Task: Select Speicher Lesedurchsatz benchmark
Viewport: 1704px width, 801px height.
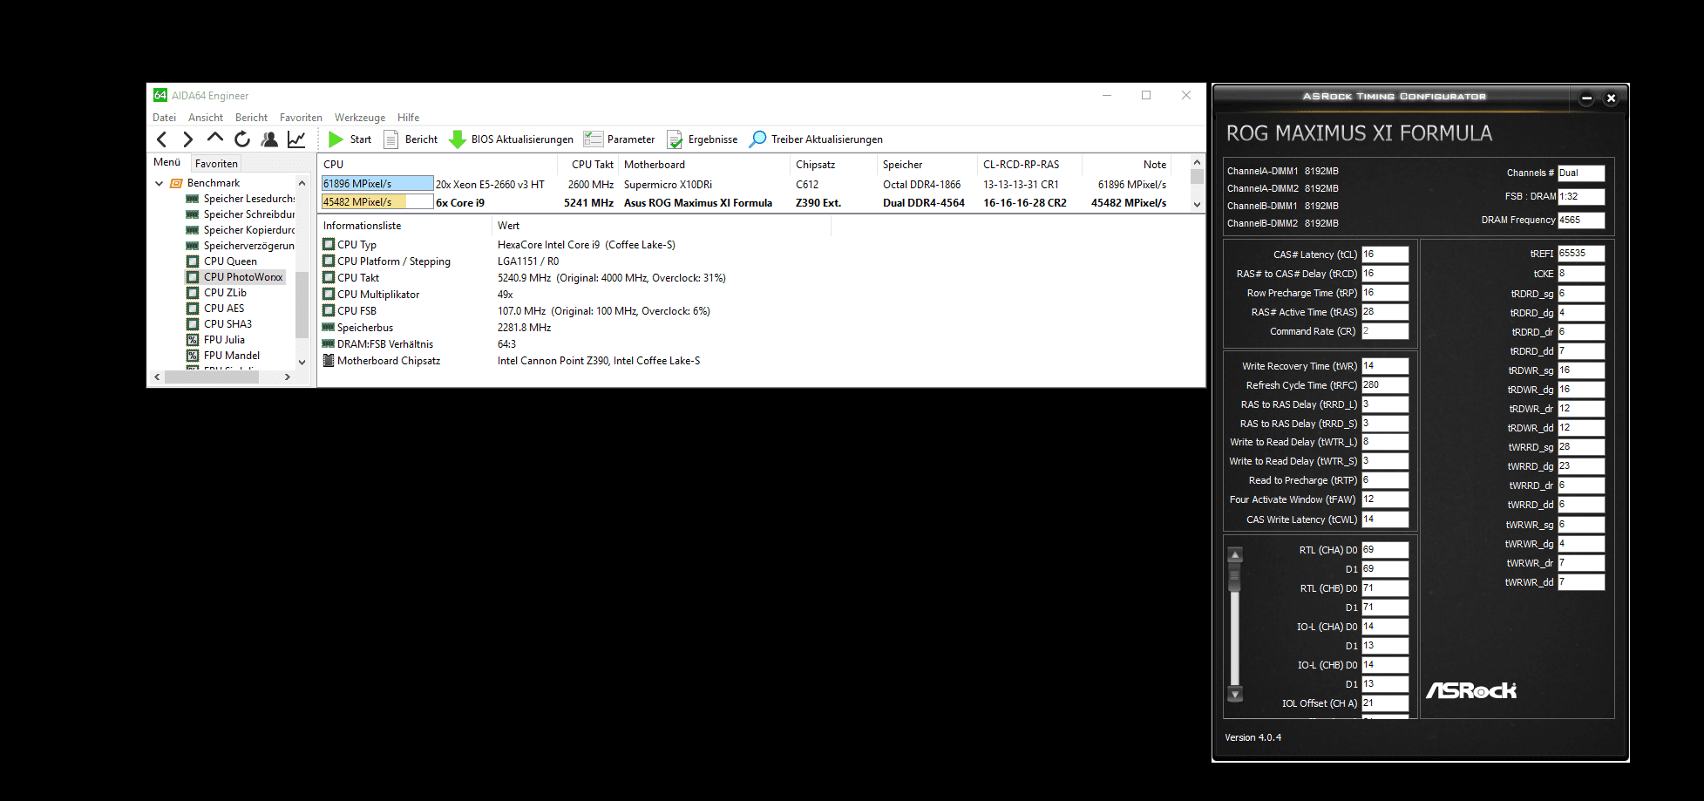Action: point(241,199)
